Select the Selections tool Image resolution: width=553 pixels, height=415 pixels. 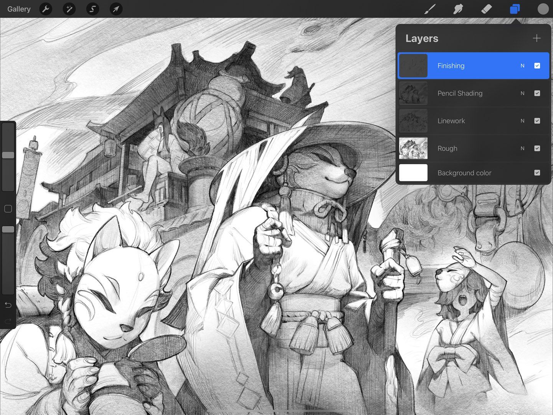point(92,9)
